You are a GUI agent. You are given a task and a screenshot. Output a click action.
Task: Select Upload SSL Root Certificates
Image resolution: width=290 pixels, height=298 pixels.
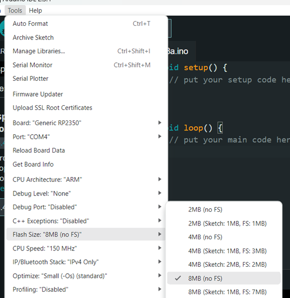coord(86,108)
